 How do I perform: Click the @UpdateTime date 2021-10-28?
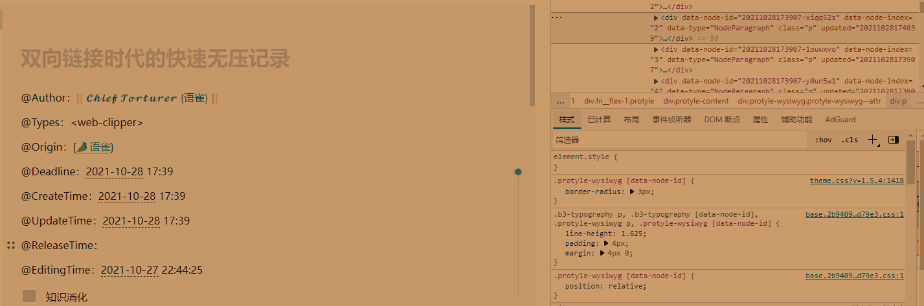(131, 221)
